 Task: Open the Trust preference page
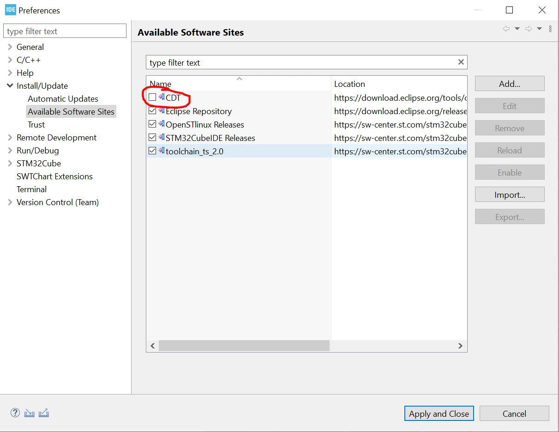[x=36, y=124]
